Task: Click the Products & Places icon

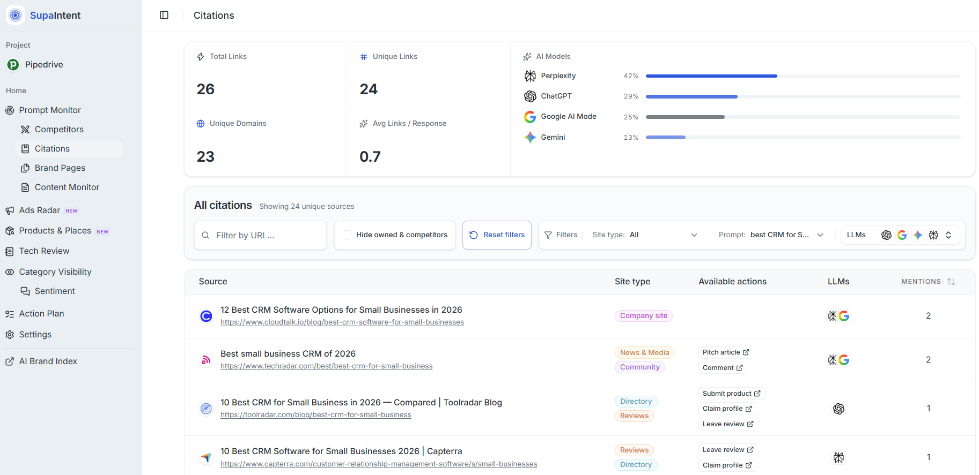Action: 10,231
